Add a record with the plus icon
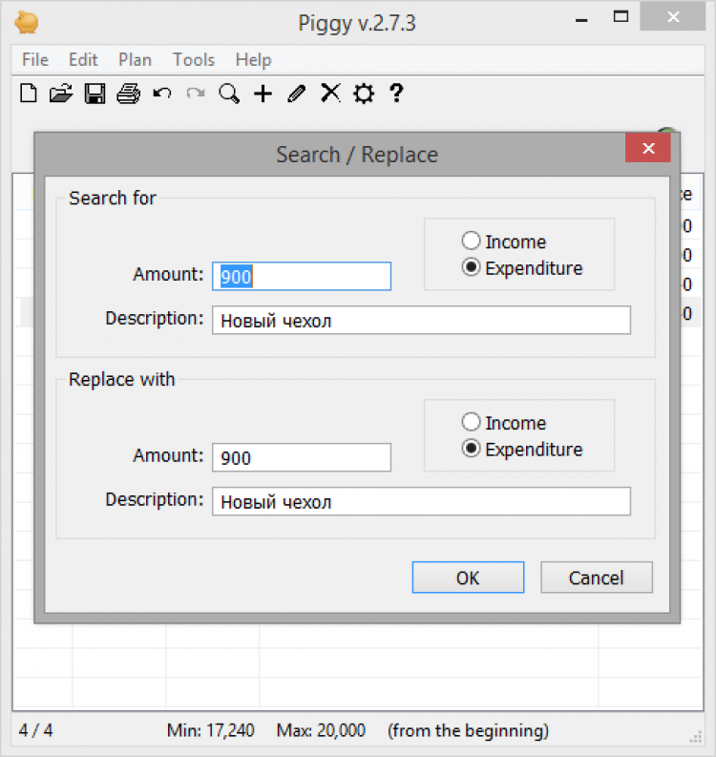The height and width of the screenshot is (757, 716). 263,94
